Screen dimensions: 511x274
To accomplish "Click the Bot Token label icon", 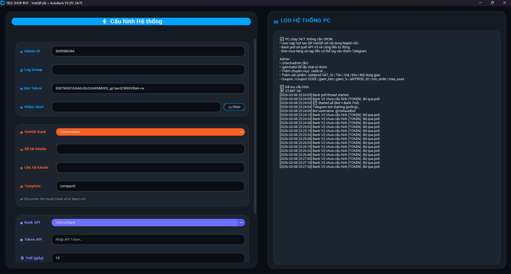I will point(21,89).
